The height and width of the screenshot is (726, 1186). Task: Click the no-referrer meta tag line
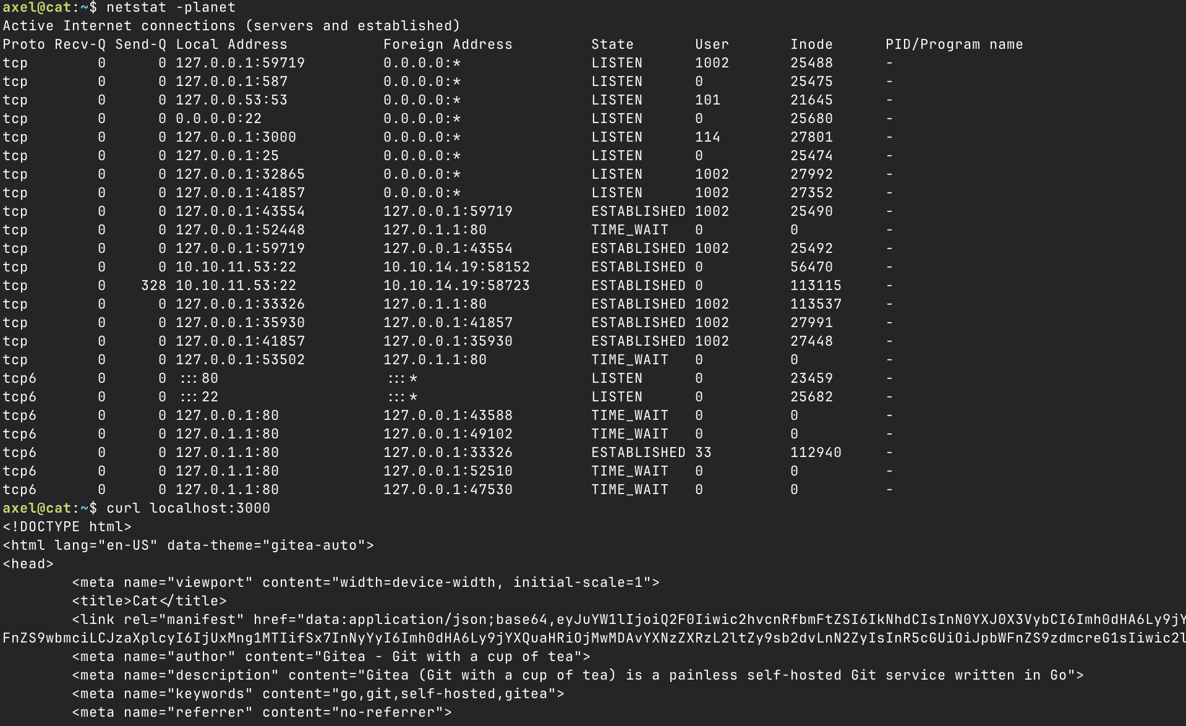[262, 712]
